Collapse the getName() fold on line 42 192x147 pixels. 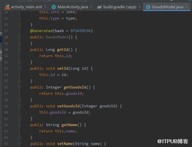point(20,125)
